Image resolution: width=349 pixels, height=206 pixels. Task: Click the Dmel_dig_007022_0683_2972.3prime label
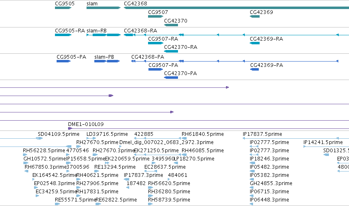[x=167, y=142]
